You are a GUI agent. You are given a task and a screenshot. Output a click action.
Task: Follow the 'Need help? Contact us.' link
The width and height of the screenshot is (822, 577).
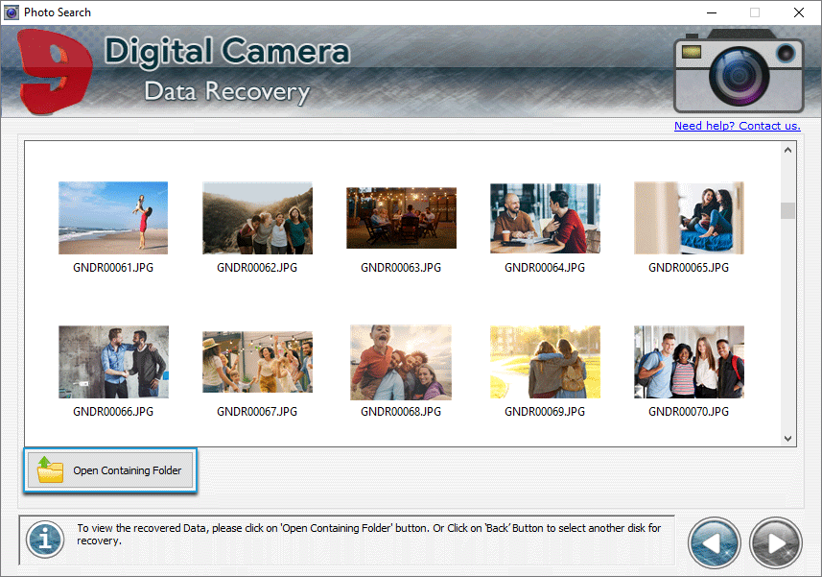[737, 126]
